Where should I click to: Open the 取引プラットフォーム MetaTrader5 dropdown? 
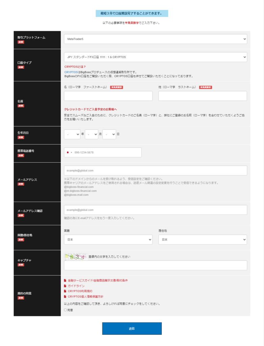[x=155, y=39]
